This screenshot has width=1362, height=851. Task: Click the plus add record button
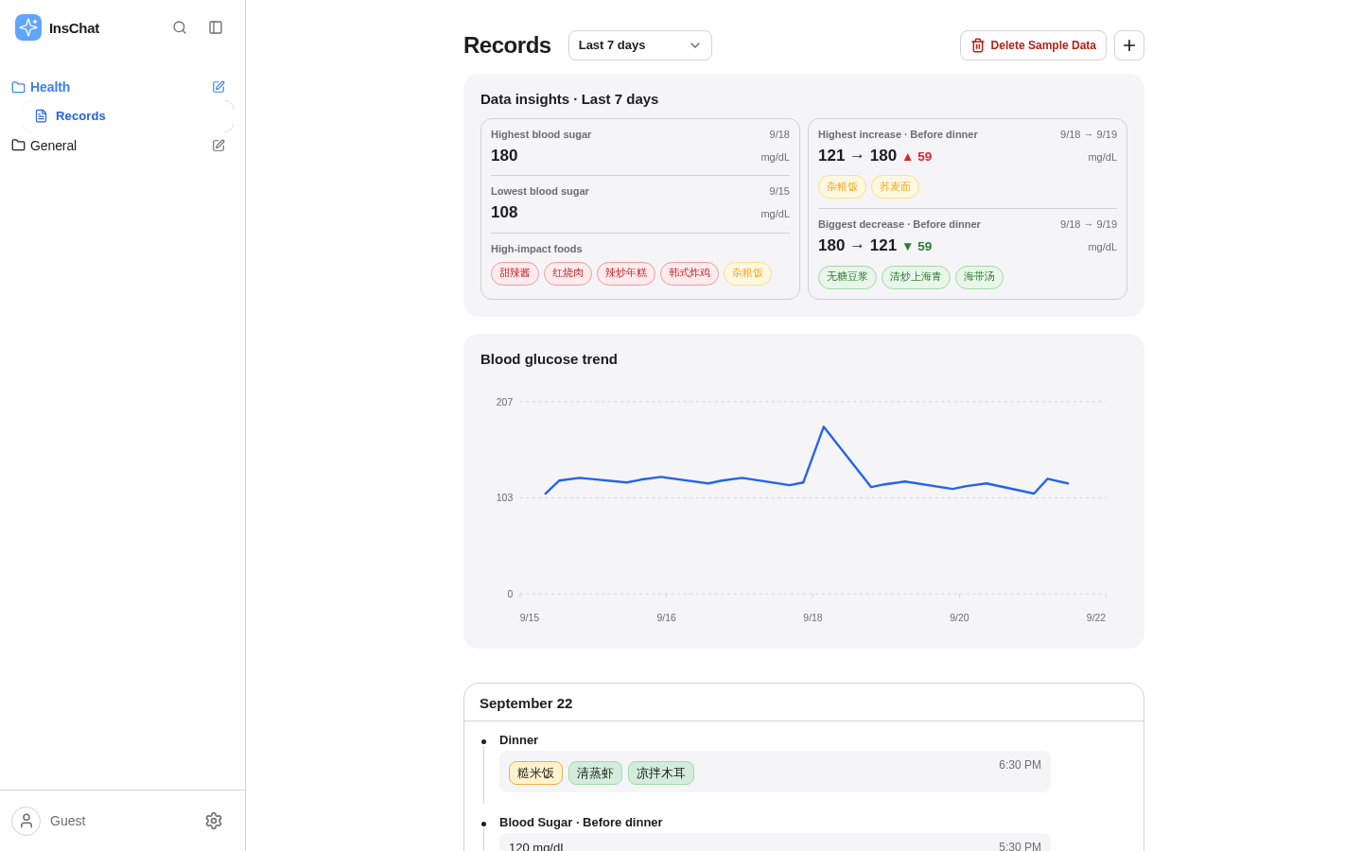(x=1129, y=45)
